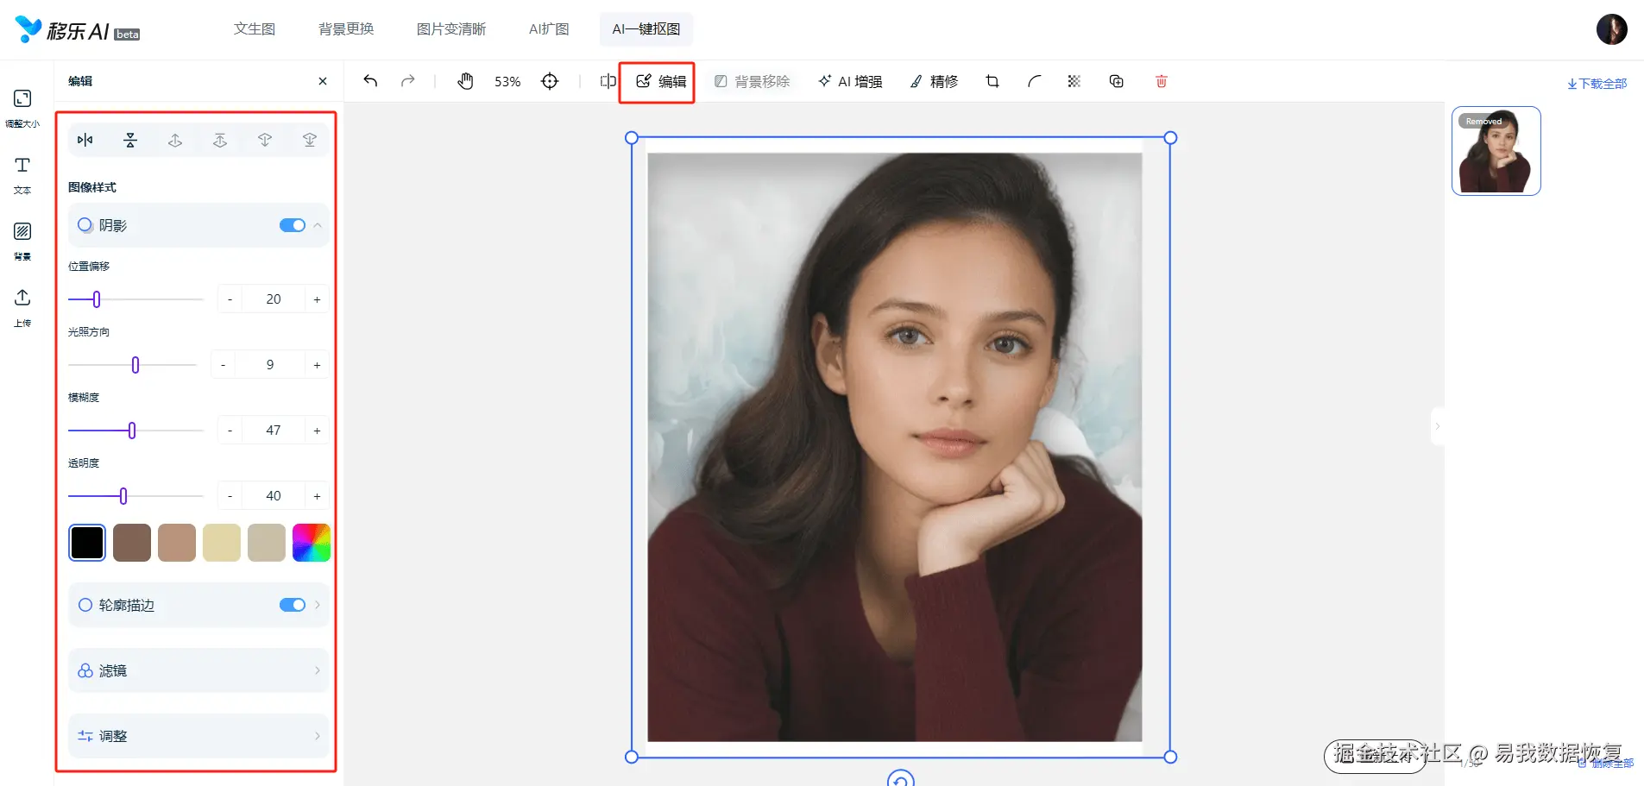
Task: Flip the image vertically
Action: (130, 140)
